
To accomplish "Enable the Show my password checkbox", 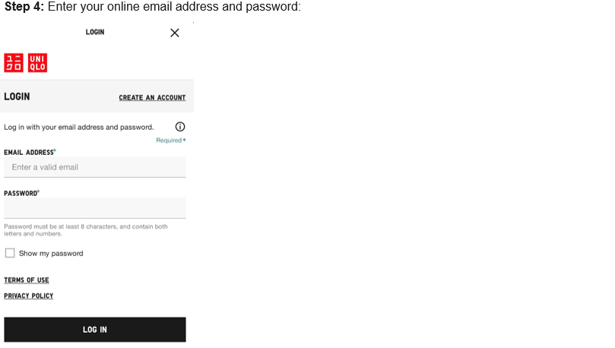I will [x=10, y=253].
